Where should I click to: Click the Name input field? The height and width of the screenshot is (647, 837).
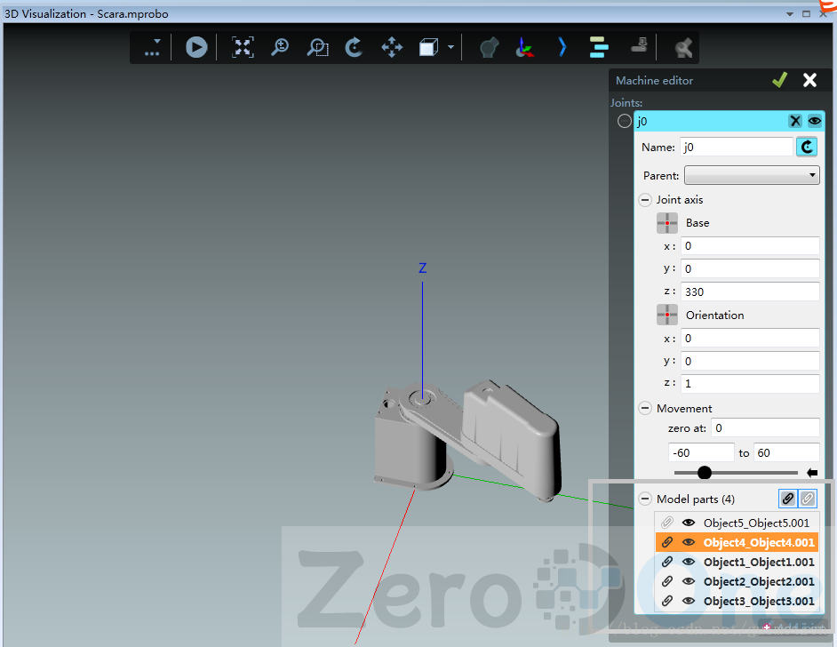pyautogui.click(x=737, y=147)
